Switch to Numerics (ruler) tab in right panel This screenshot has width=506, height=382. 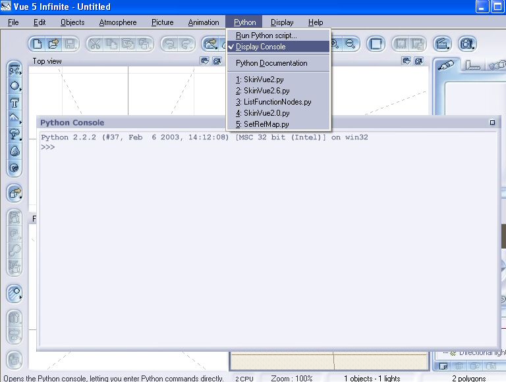point(473,65)
